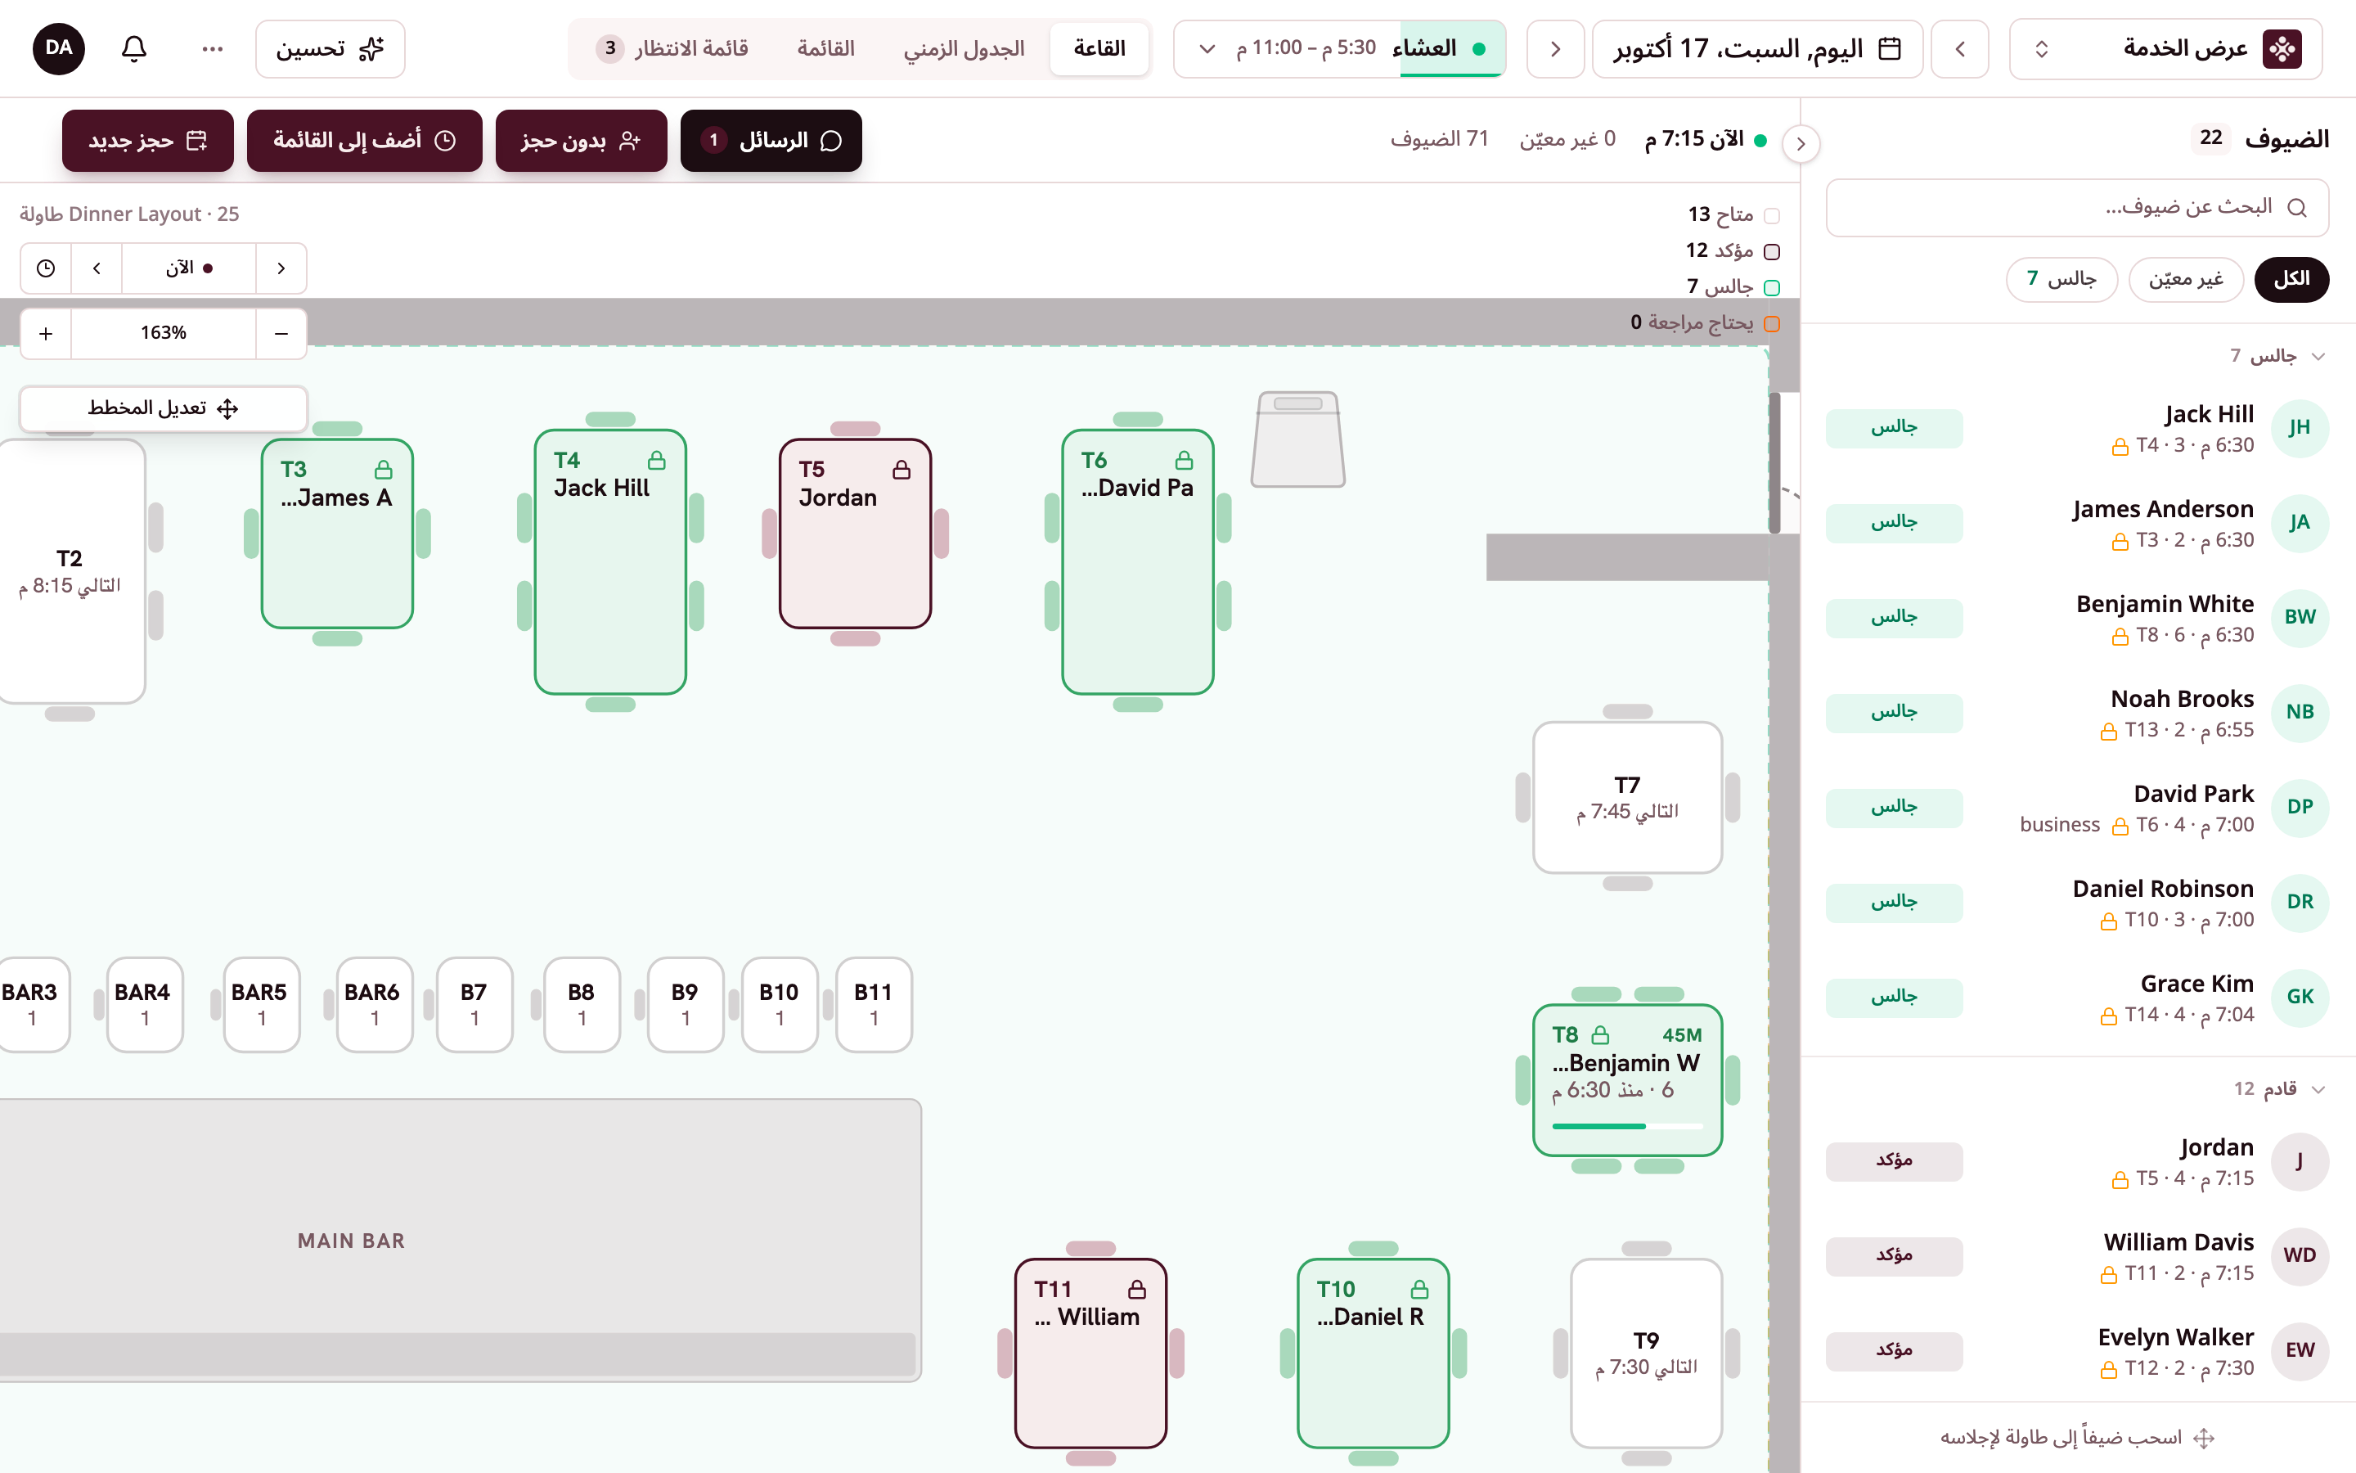Click lock icon on table T5
The height and width of the screenshot is (1473, 2356).
coord(901,471)
